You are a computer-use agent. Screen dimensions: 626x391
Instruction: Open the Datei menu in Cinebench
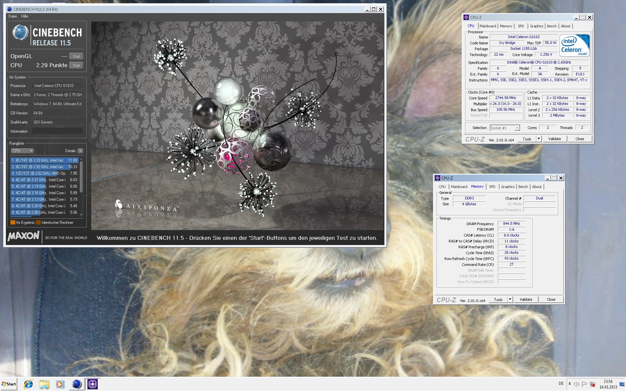pyautogui.click(x=13, y=16)
